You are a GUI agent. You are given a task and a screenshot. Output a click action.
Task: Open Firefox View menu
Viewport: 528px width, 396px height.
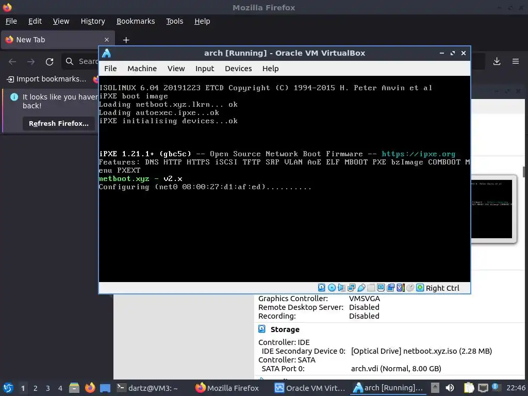point(61,21)
